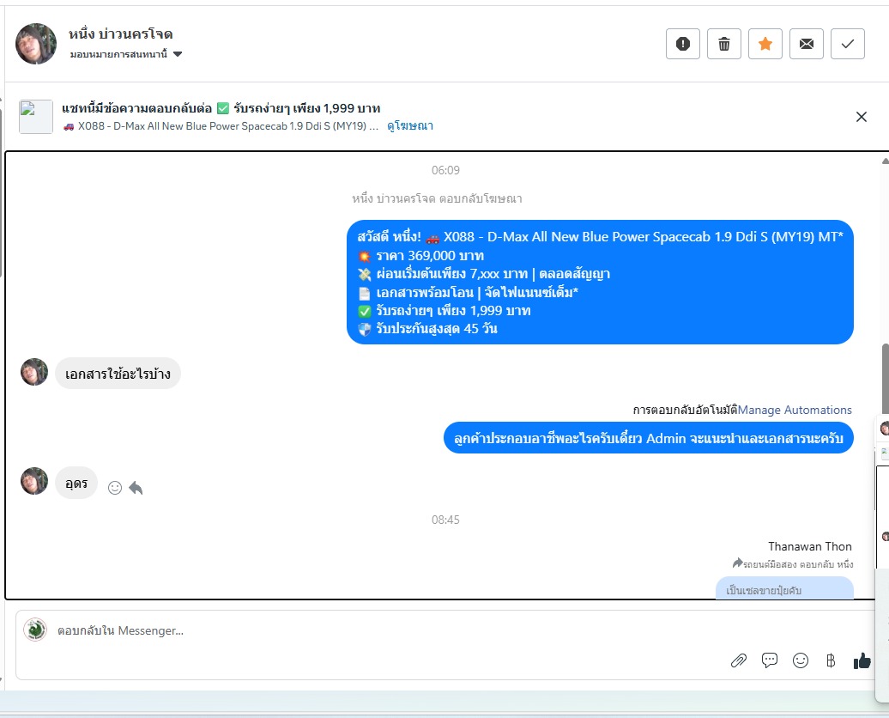
Task: Open saved replies speech bubble icon
Action: (770, 660)
